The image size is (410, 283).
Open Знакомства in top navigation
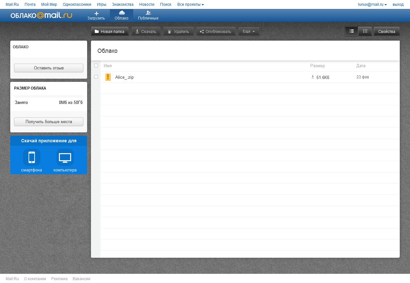(123, 4)
